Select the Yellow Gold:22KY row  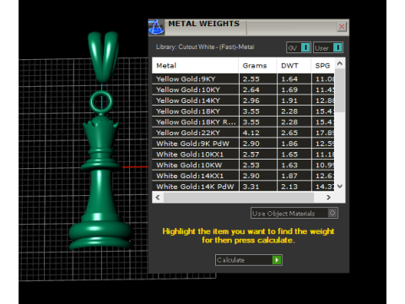pos(243,133)
